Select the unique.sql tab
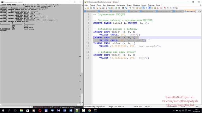Viewport: 202px width, 113px height. [189, 11]
